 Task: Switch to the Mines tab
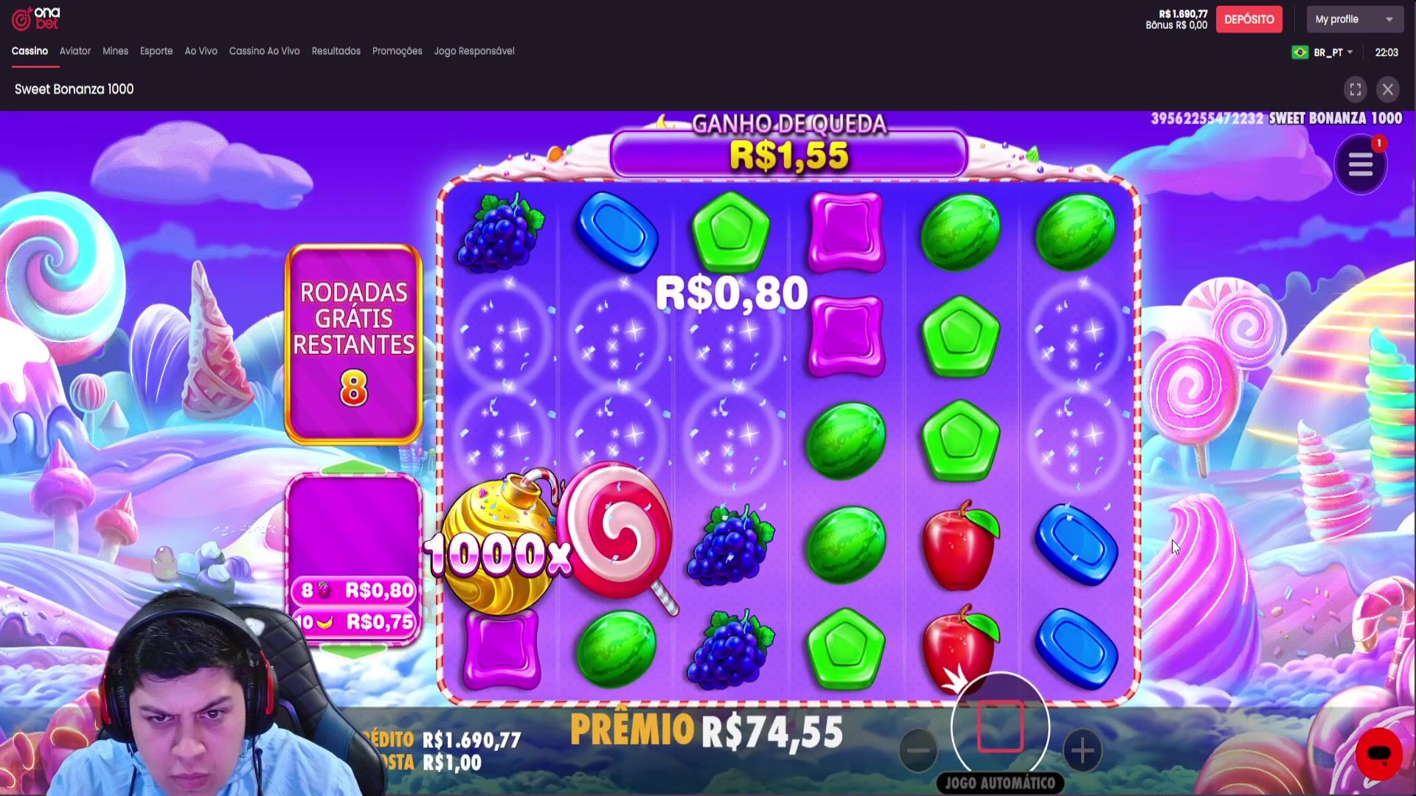coord(115,51)
